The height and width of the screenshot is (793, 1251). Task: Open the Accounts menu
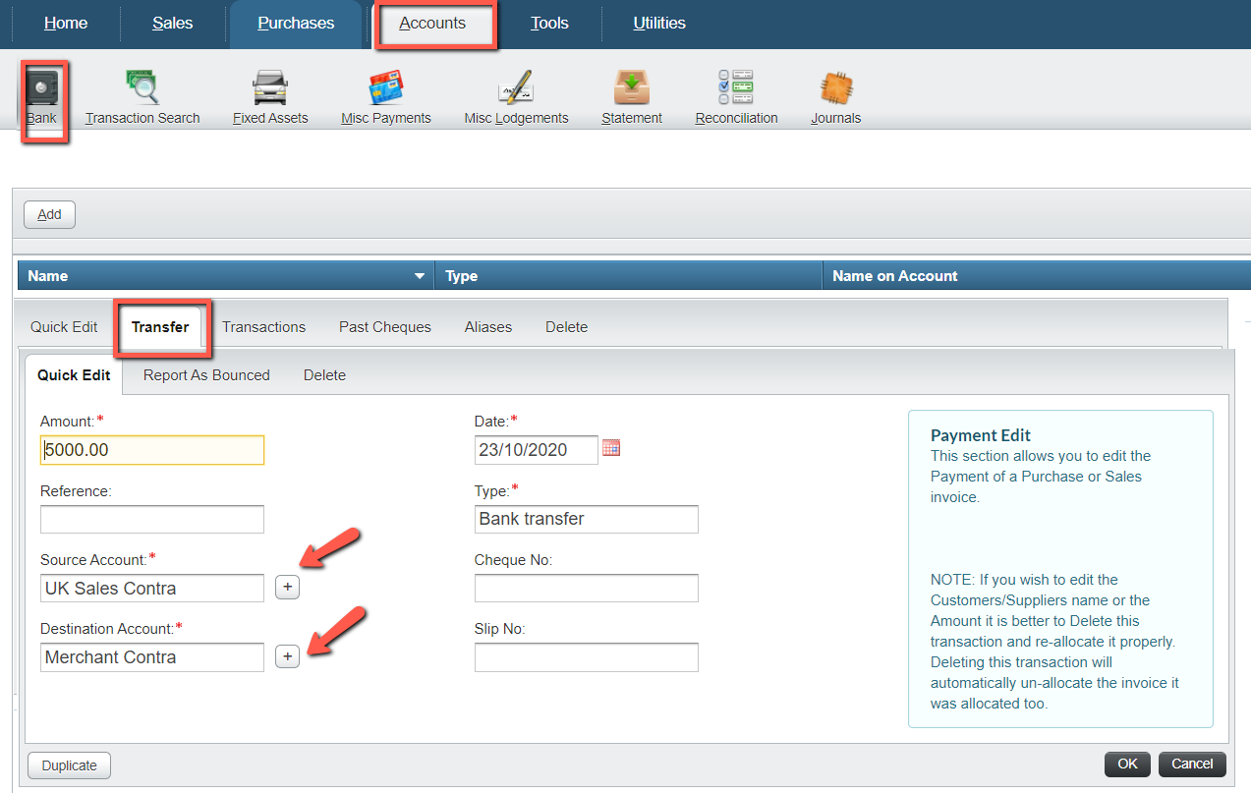coord(432,24)
